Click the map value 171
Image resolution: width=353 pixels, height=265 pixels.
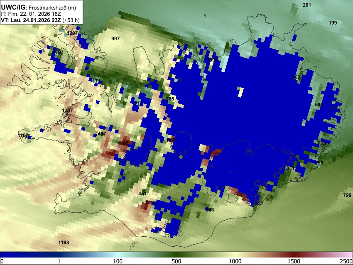click(x=96, y=81)
